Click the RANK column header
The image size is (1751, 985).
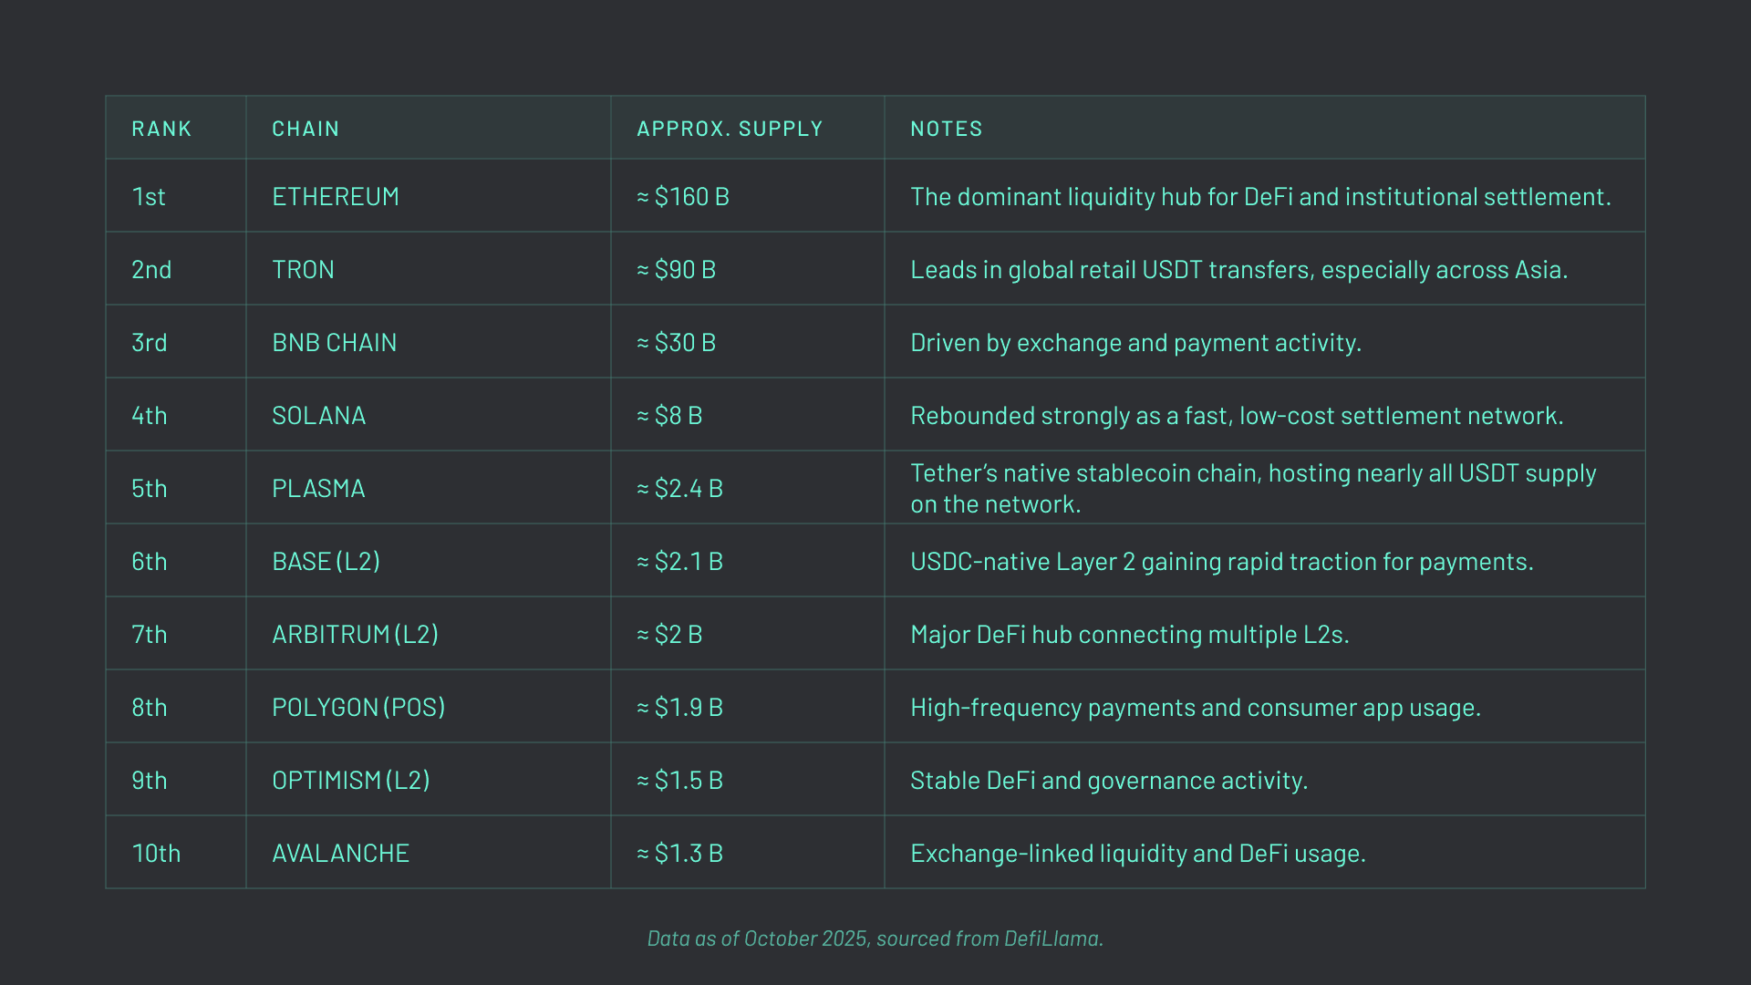tap(161, 128)
